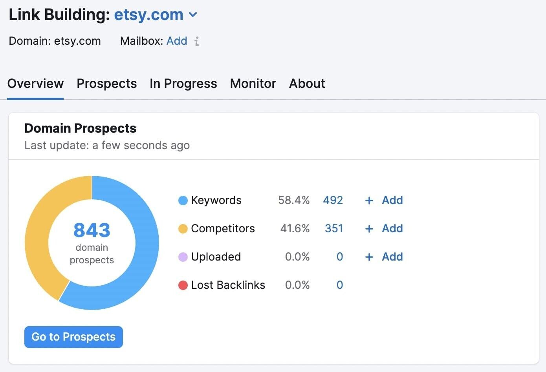
Task: Click the Lost Backlinks legend label
Action: click(x=228, y=285)
